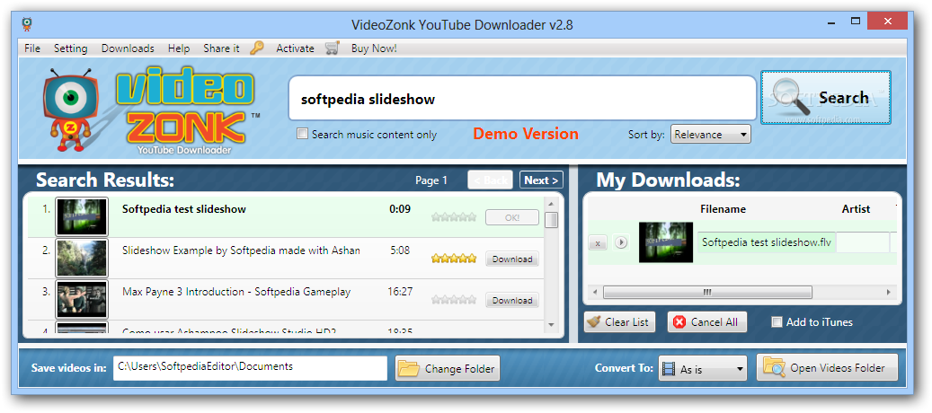
Task: Select Max Payne 3 Introduction result title
Action: tap(236, 292)
